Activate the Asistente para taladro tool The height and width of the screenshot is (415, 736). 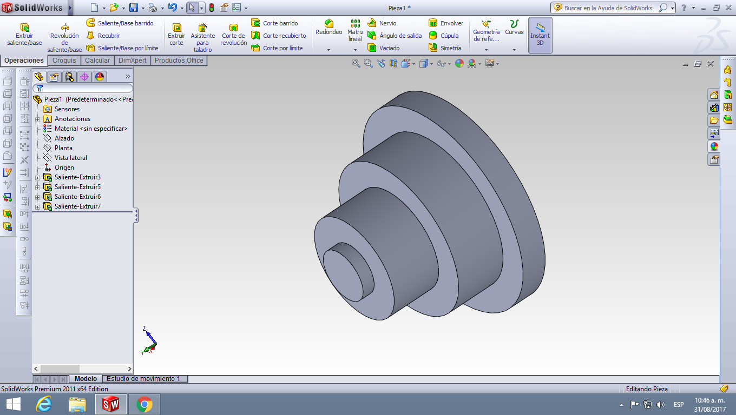(203, 35)
